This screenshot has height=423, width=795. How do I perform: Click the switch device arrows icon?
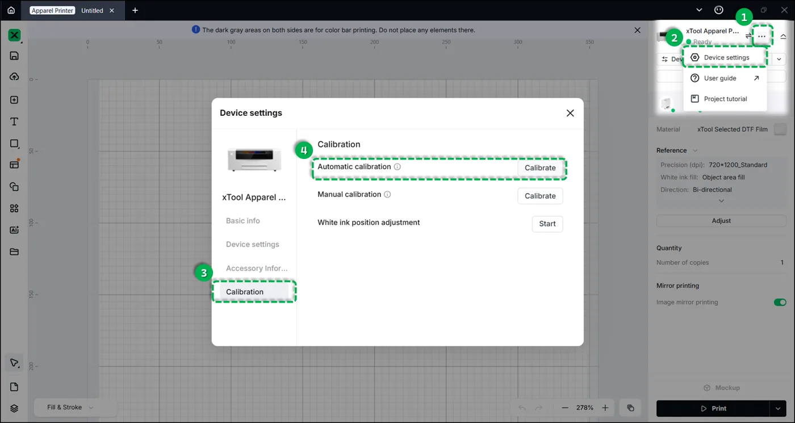[748, 36]
